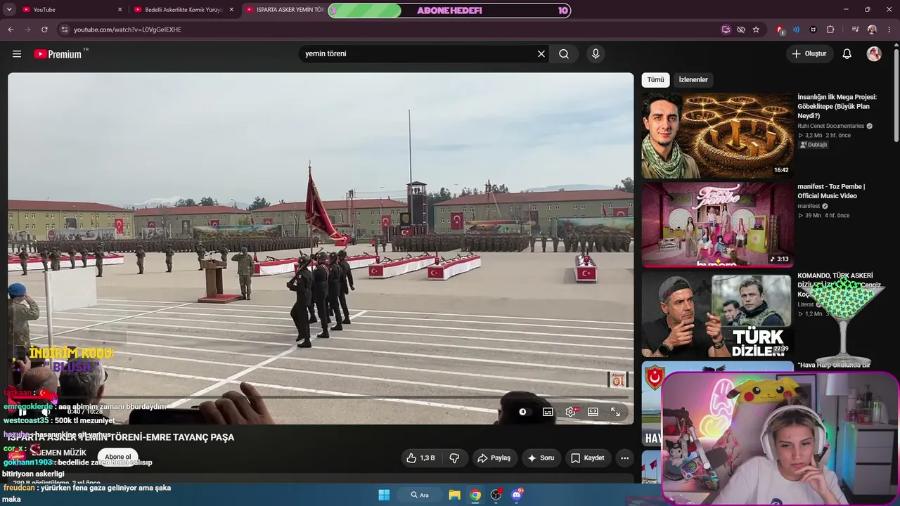The image size is (900, 506).
Task: Like the video with thumbs up
Action: [420, 458]
